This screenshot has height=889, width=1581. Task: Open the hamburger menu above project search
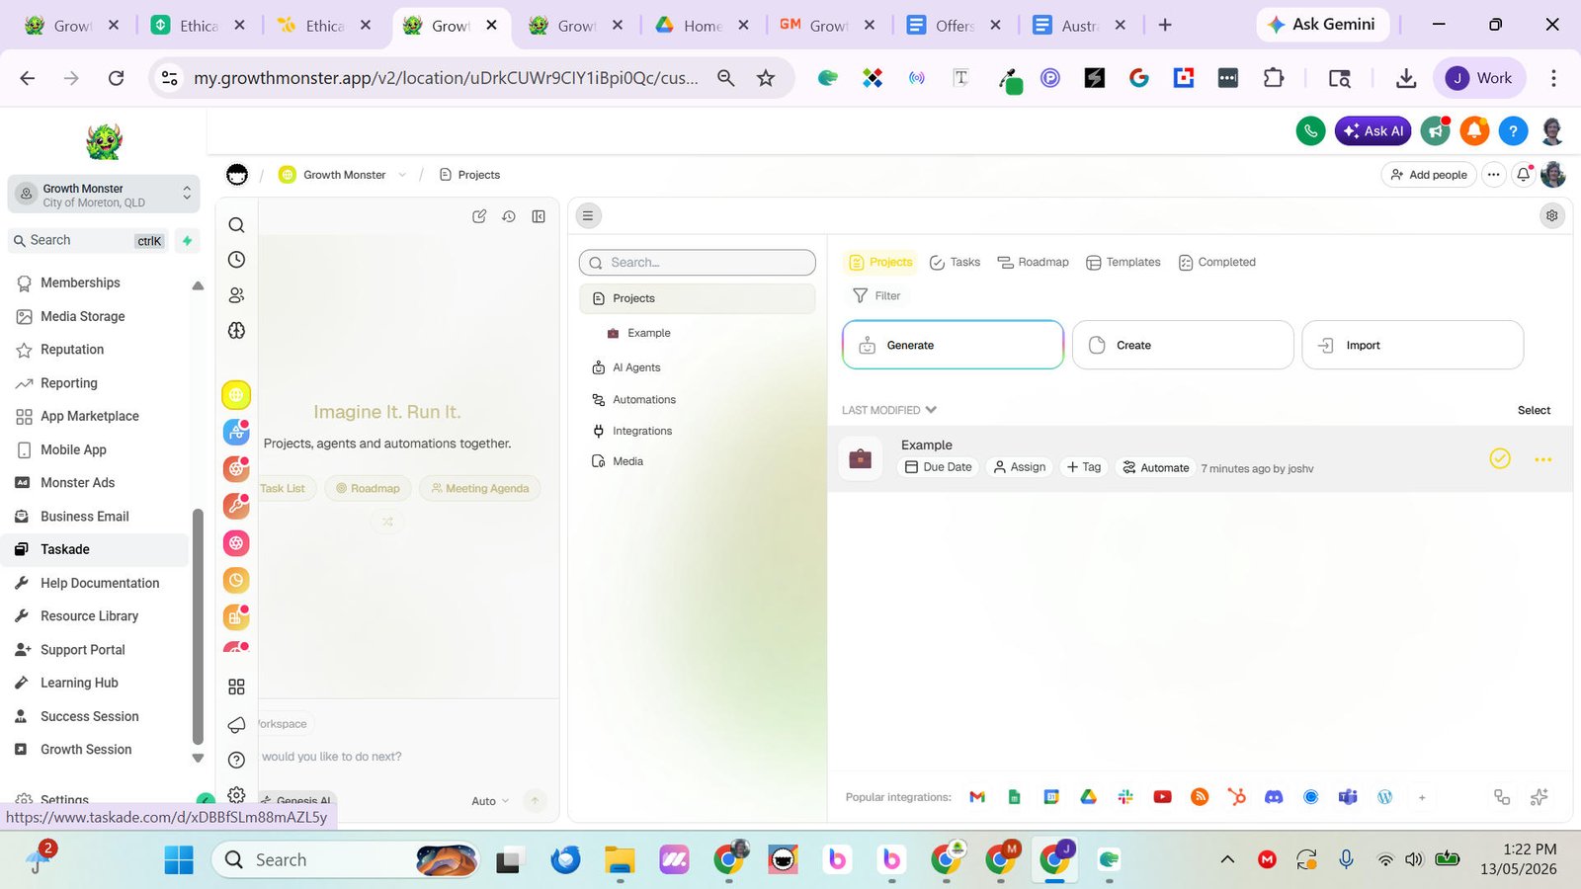point(588,215)
